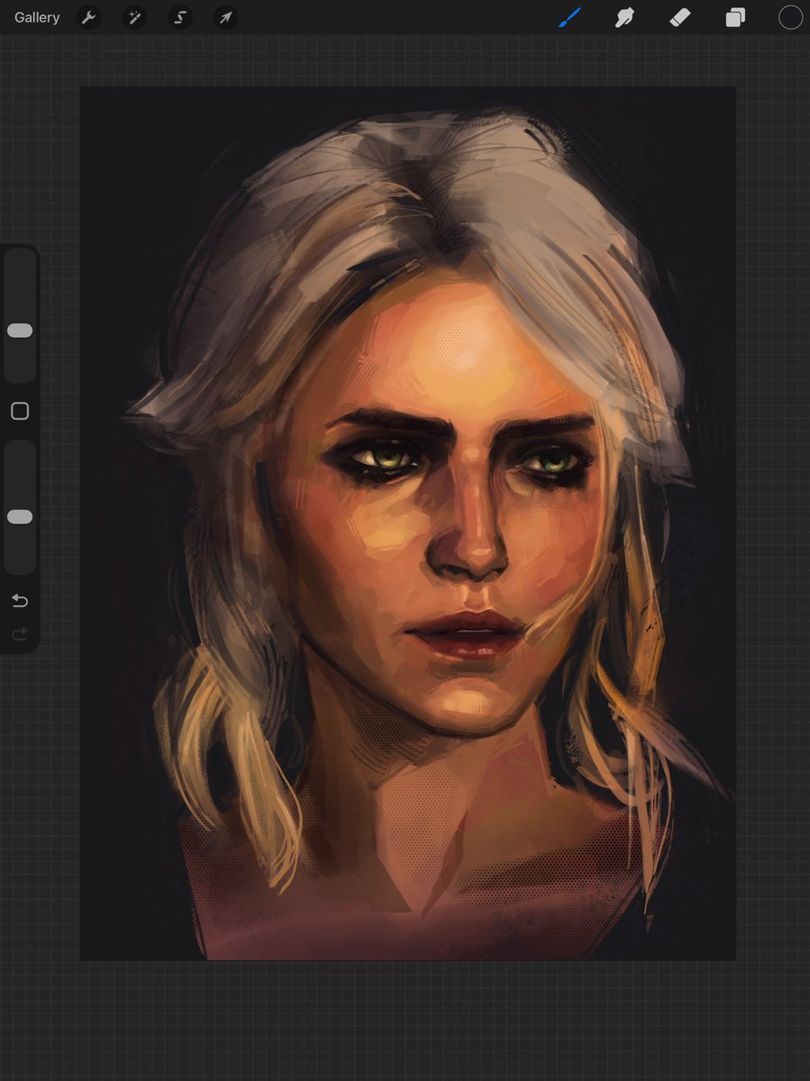Open the Adjustments magic wand menu
The width and height of the screenshot is (810, 1081).
click(134, 17)
